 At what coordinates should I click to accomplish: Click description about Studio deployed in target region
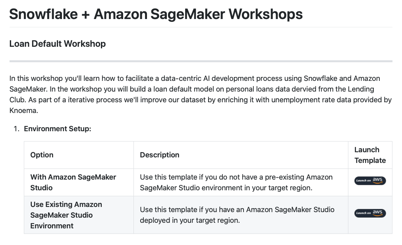click(237, 214)
